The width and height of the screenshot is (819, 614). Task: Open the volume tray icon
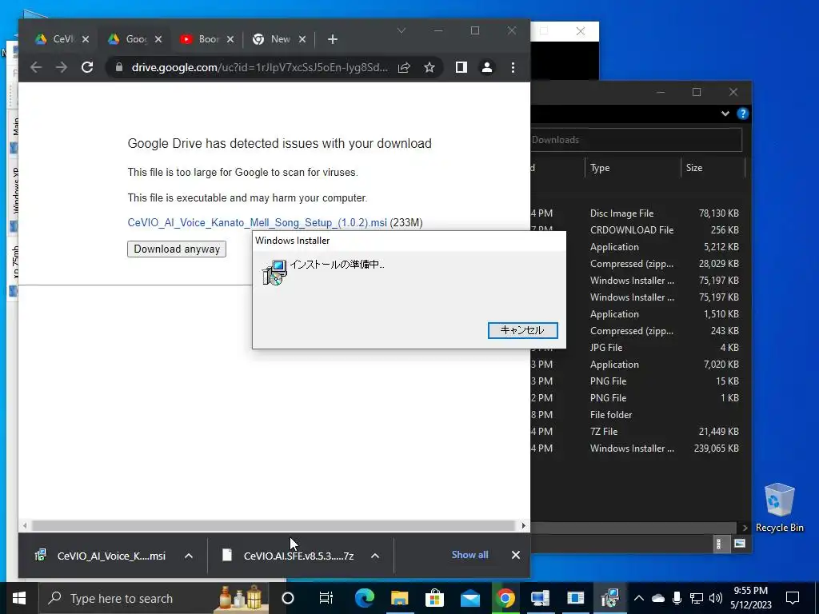(x=716, y=598)
